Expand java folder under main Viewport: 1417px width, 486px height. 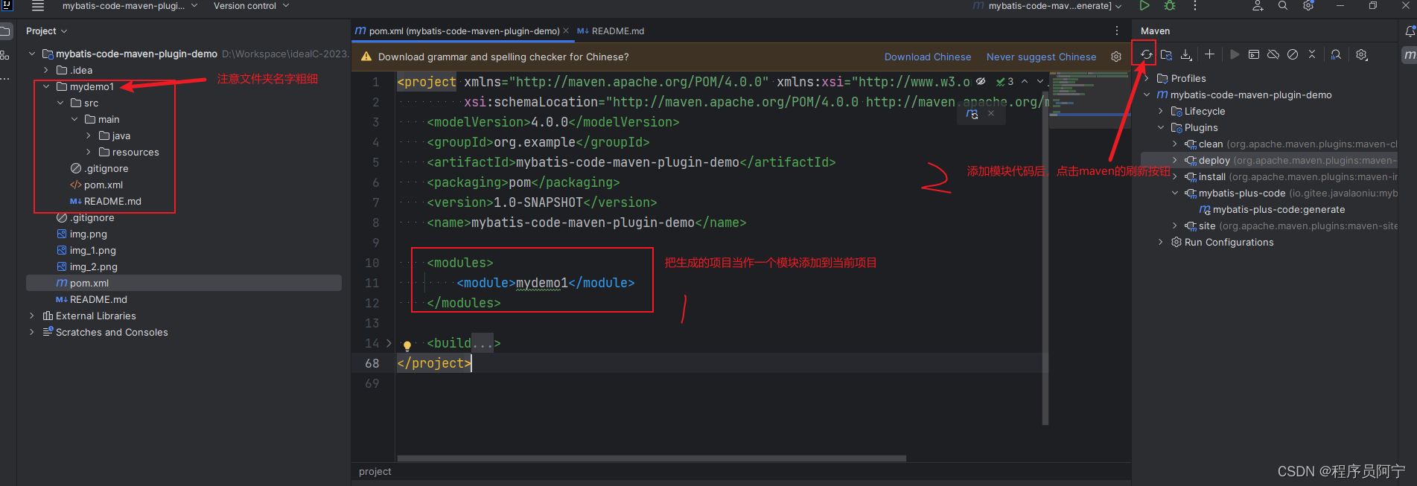(89, 135)
